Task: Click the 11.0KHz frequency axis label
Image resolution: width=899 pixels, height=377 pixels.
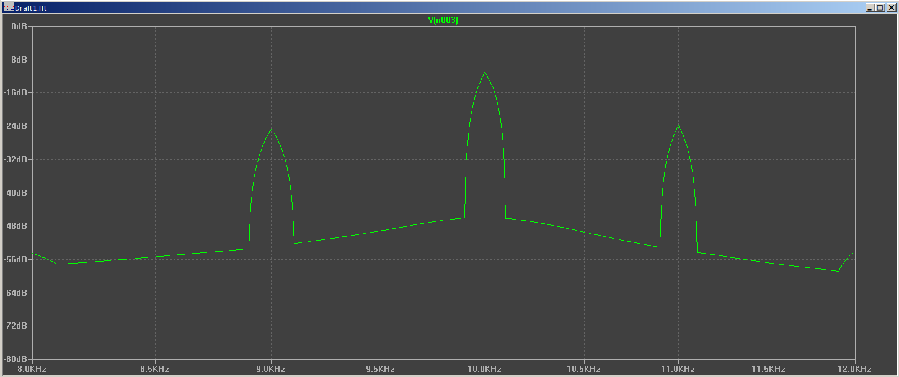Action: 678,369
